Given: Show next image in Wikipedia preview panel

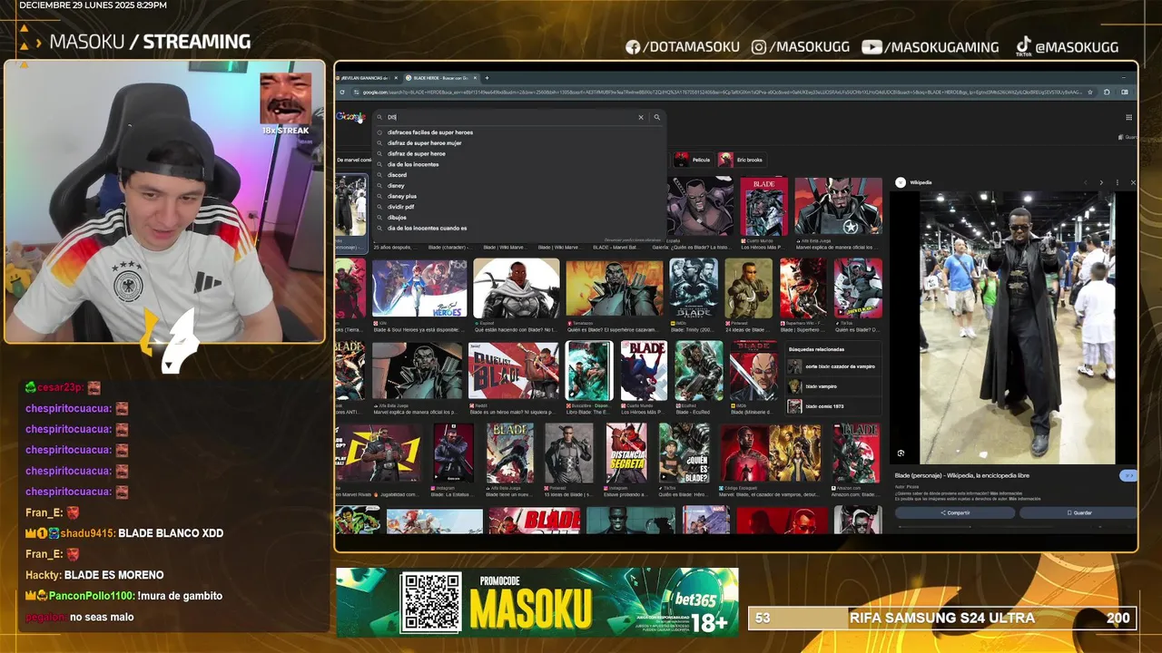Looking at the screenshot, I should [1101, 182].
